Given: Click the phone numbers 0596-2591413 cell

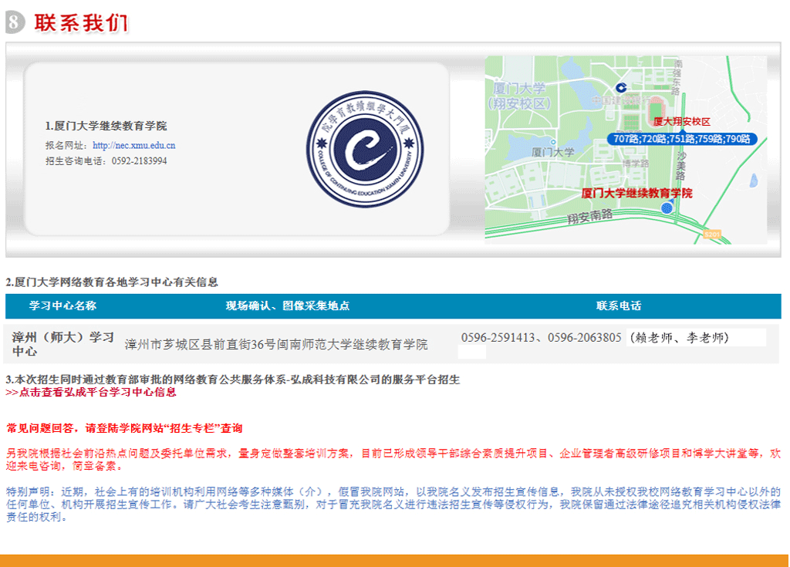Looking at the screenshot, I should click(x=541, y=338).
